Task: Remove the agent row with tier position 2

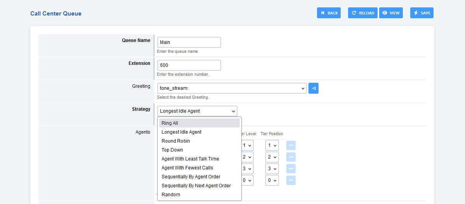Action: pyautogui.click(x=291, y=157)
